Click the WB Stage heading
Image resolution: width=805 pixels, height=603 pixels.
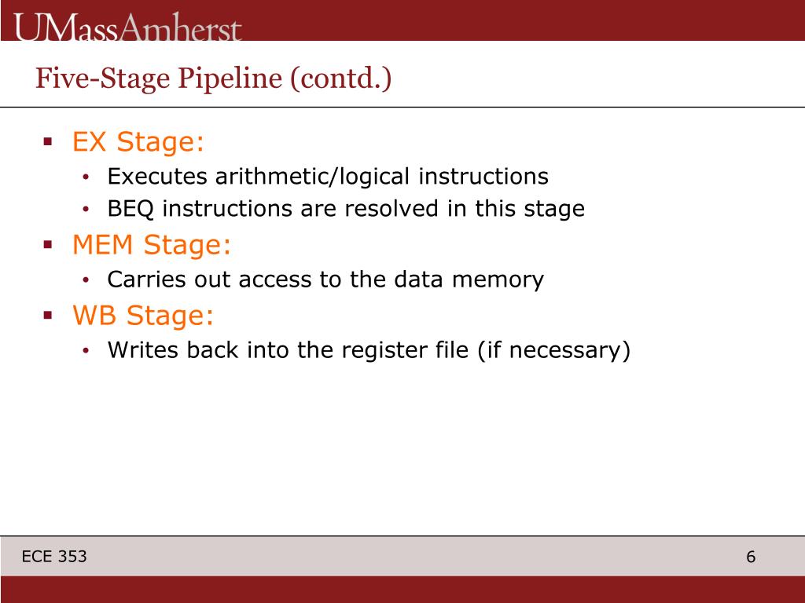coord(143,315)
